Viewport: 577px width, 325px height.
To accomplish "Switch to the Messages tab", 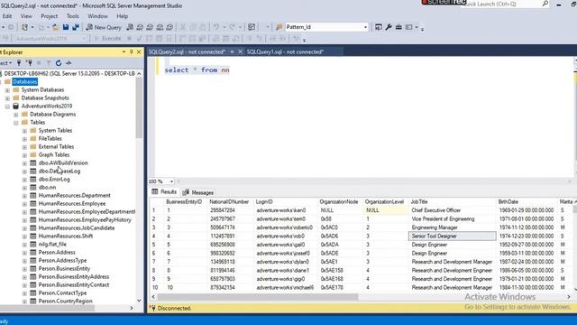I will 198,192.
